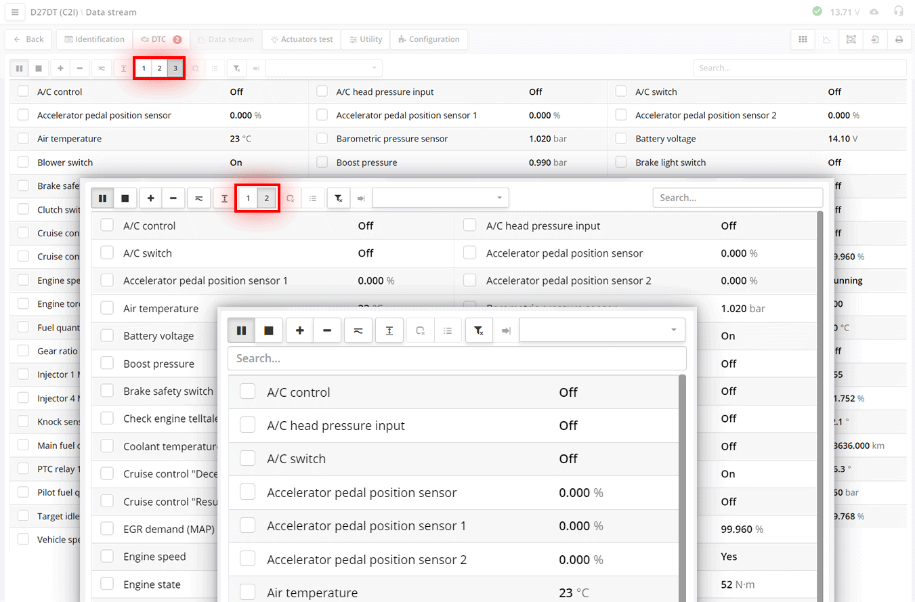Open the dropdown next to the main toolbar

(x=323, y=68)
